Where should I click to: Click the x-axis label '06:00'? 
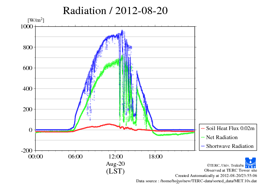click(x=75, y=157)
